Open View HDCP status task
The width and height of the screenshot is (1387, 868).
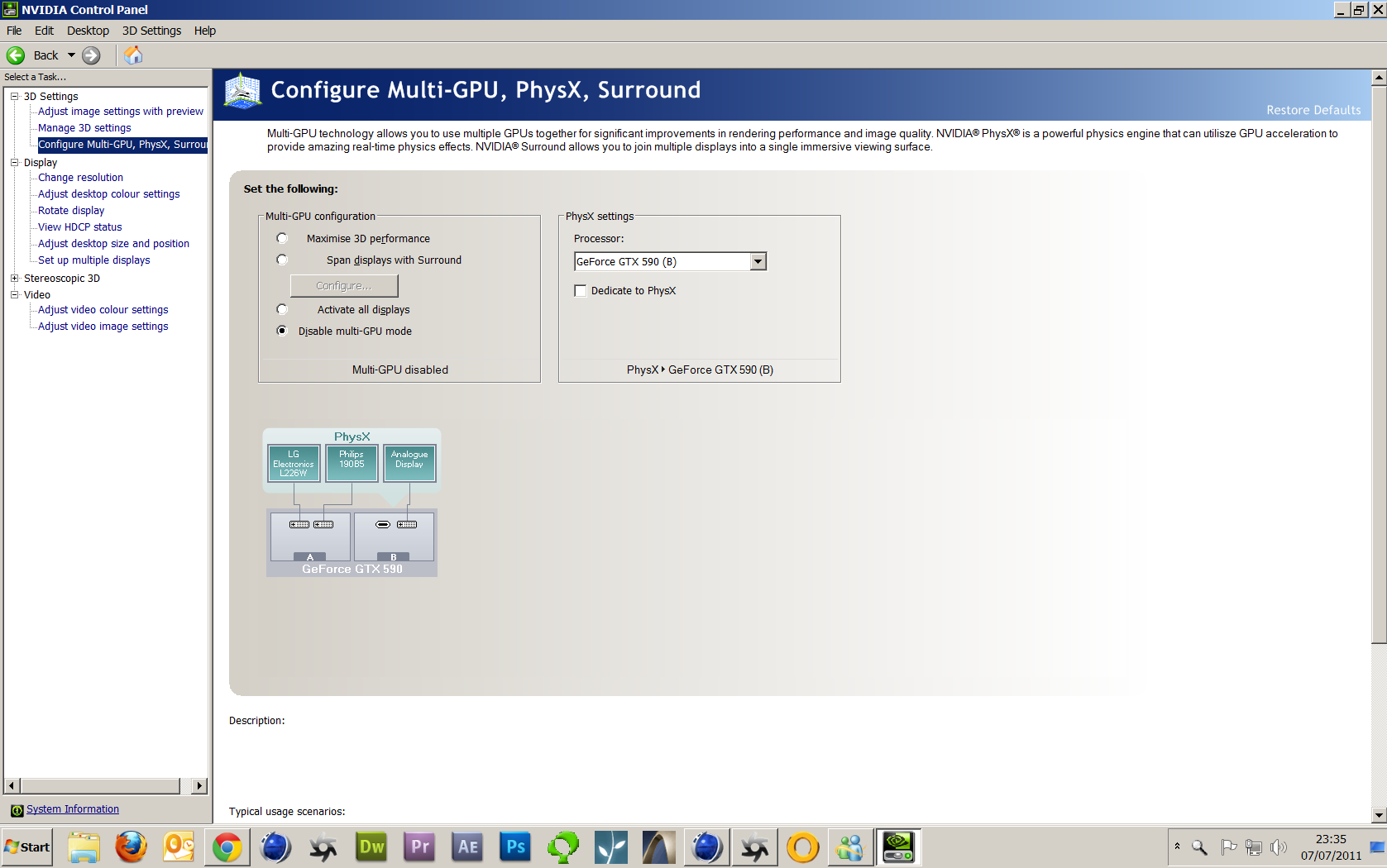(79, 227)
